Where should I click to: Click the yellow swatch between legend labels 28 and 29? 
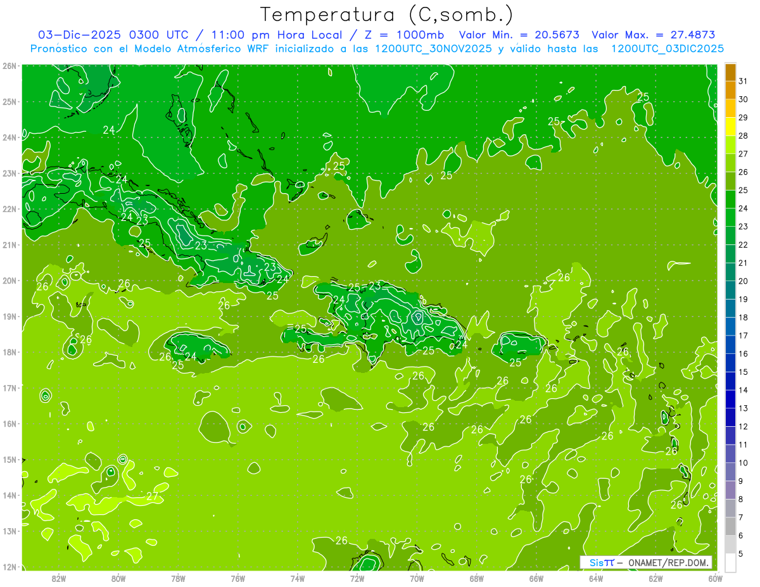(x=730, y=127)
